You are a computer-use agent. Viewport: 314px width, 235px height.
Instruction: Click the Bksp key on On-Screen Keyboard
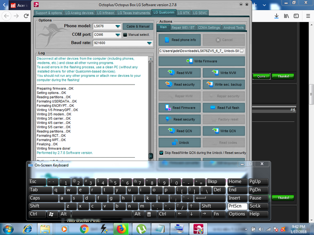coord(216,182)
